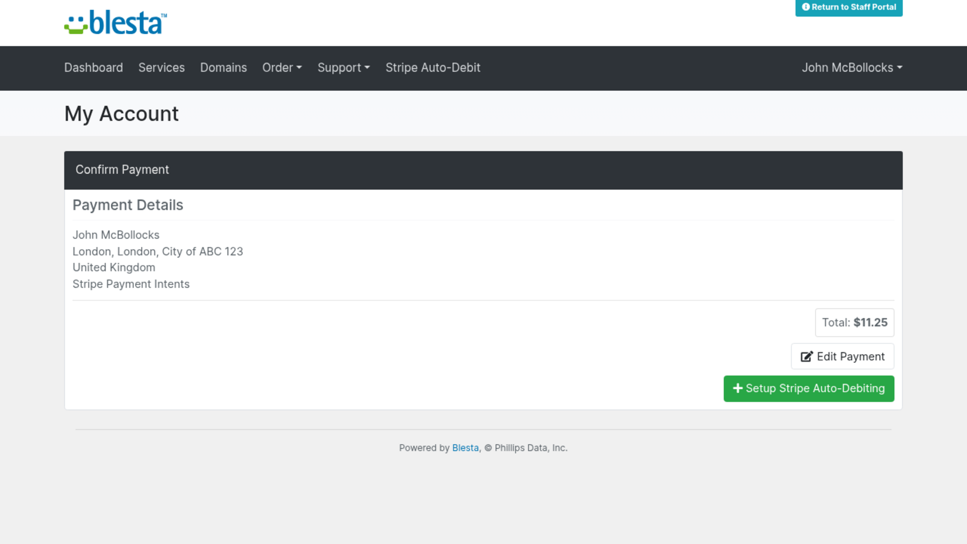Click the plus icon on Setup Stripe Auto-Debiting
The image size is (967, 544).
738,388
